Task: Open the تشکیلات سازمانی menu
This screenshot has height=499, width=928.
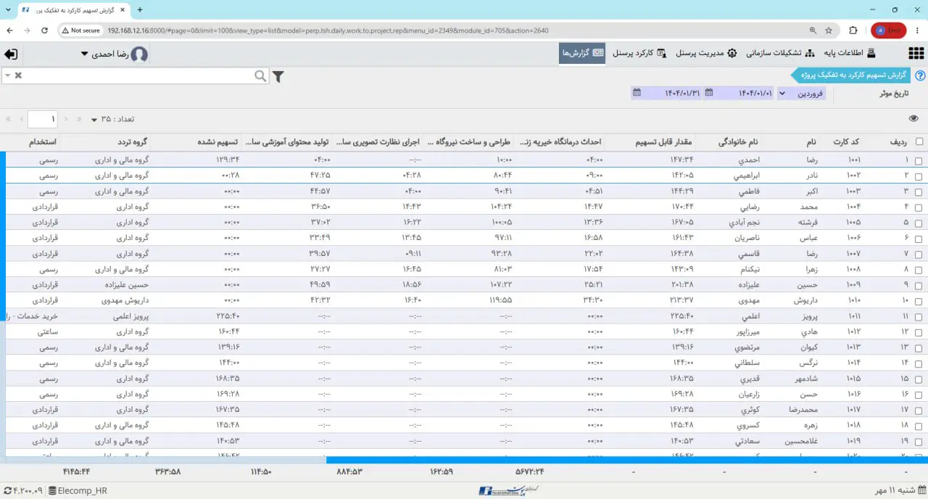Action: [780, 53]
